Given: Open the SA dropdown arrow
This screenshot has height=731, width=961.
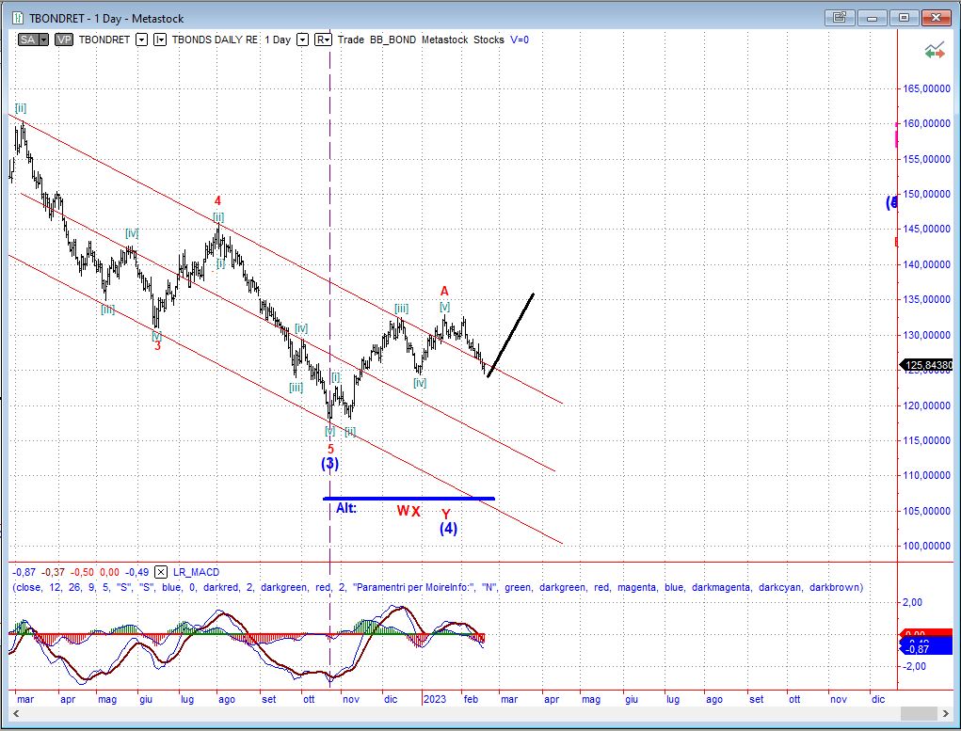Looking at the screenshot, I should pos(43,40).
